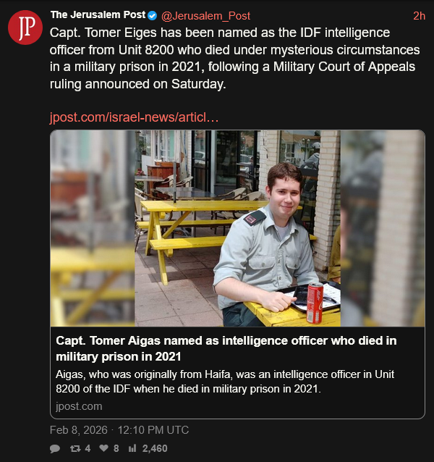The width and height of the screenshot is (434, 462).
Task: Click the blue verified badge
Action: tap(152, 15)
